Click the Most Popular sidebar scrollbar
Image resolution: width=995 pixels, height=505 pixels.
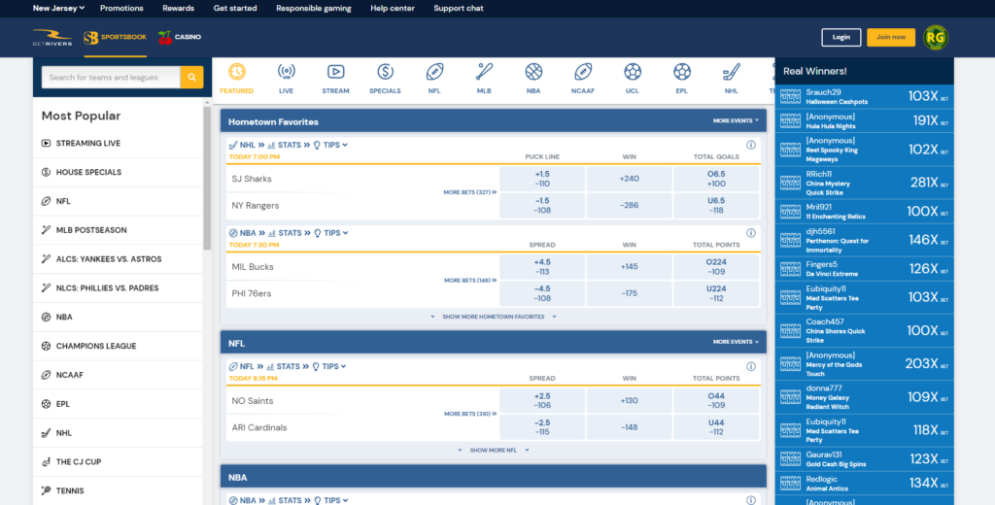pyautogui.click(x=207, y=178)
